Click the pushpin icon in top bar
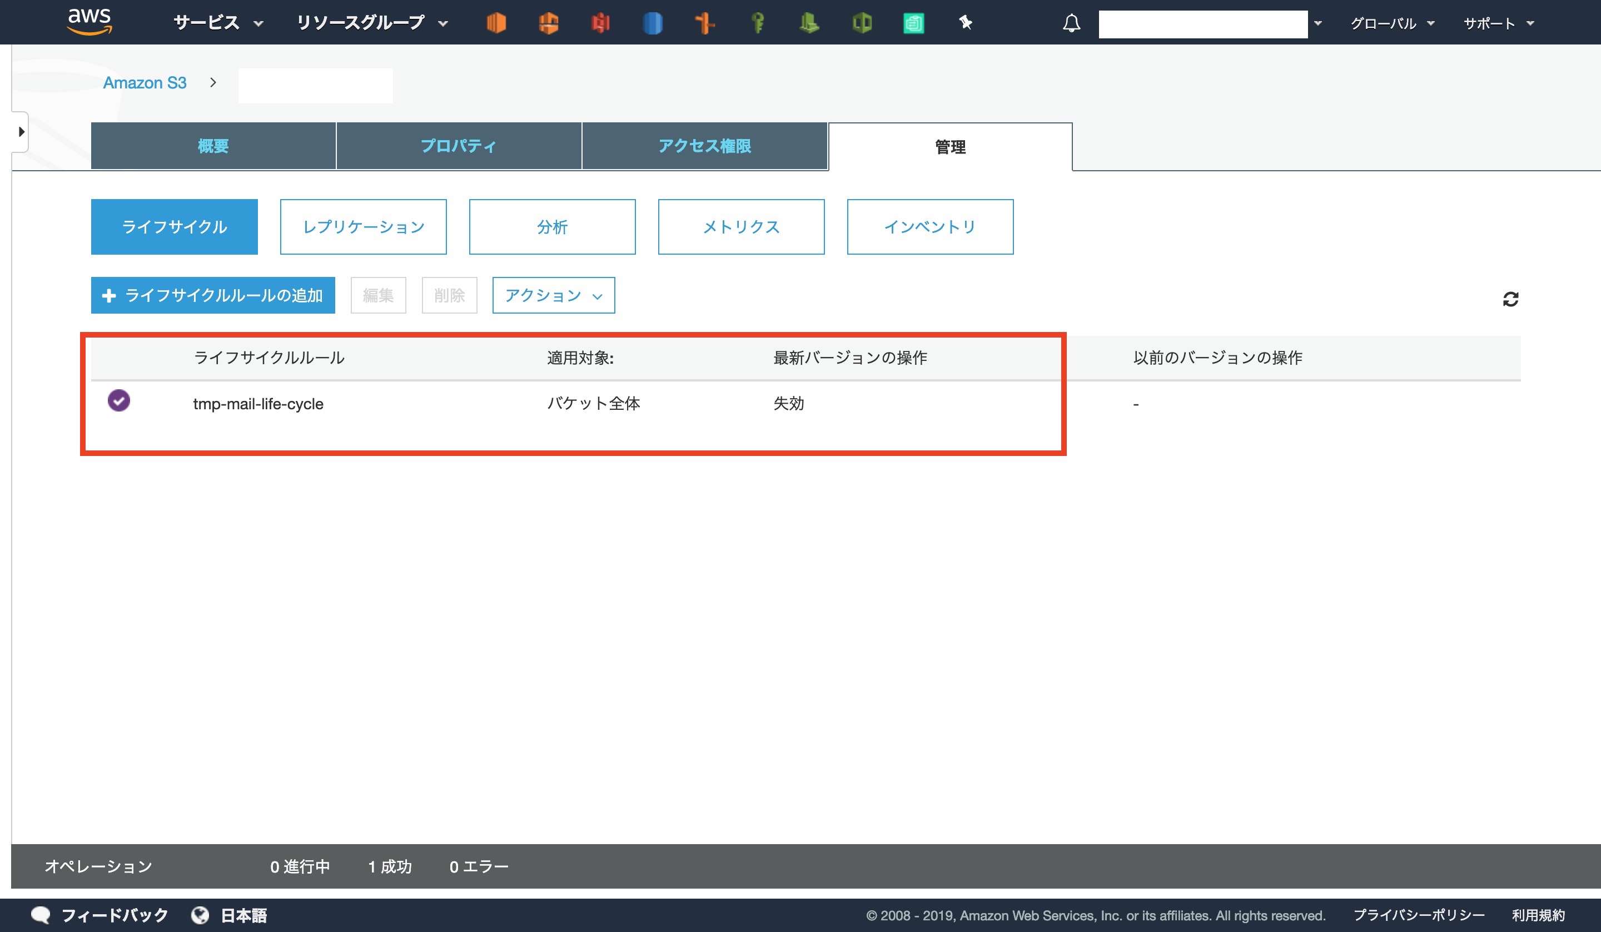Screen dimensions: 1601x932 point(965,23)
